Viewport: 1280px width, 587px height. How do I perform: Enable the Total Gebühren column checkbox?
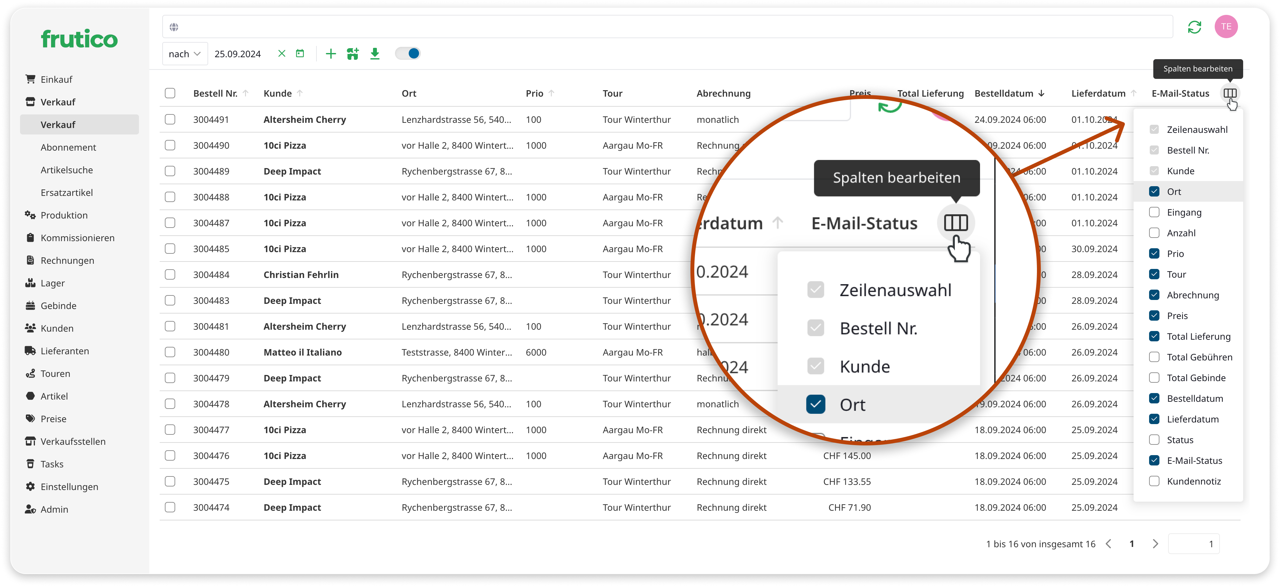pyautogui.click(x=1154, y=358)
